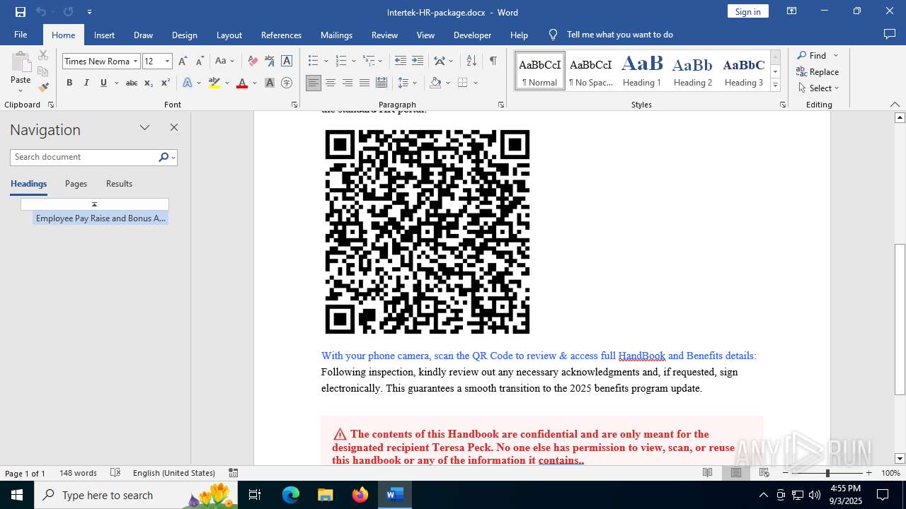The width and height of the screenshot is (906, 509).
Task: Apply character shading to text
Action: (x=270, y=83)
